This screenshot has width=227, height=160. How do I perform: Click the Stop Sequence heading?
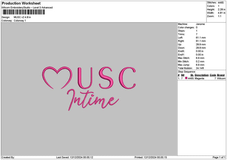[187, 72]
